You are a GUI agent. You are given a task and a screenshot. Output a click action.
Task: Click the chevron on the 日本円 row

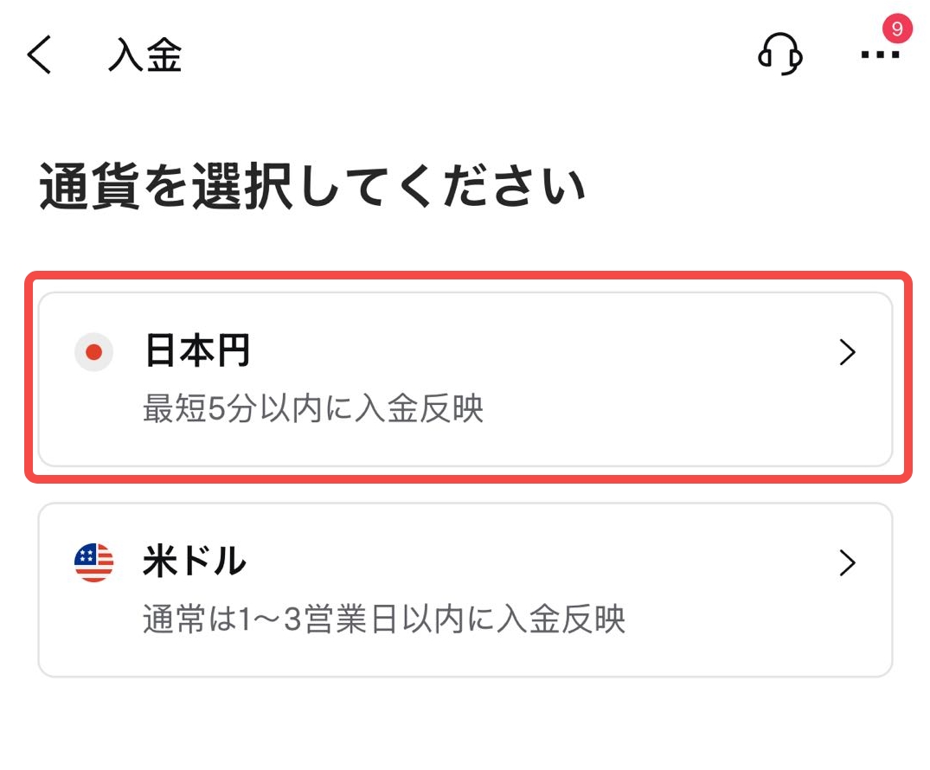click(x=848, y=352)
